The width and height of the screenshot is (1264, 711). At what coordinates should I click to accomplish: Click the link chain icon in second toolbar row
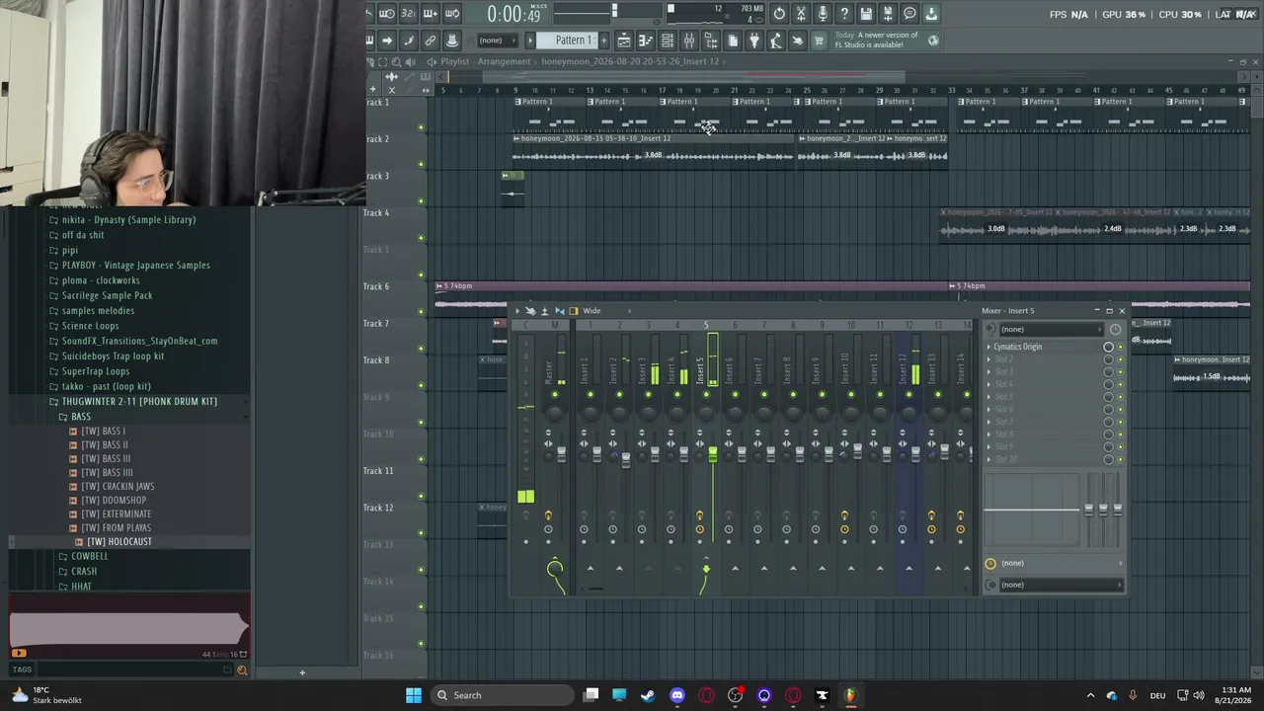(x=431, y=40)
